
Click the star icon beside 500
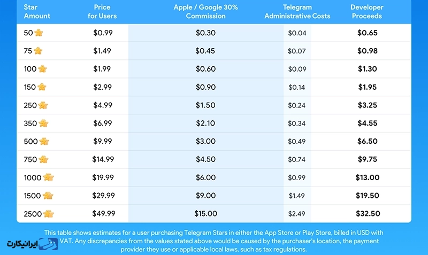(43, 142)
